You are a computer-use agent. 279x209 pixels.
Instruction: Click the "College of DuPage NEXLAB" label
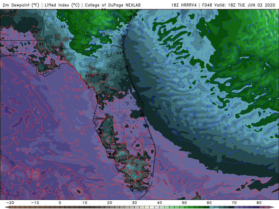(x=113, y=5)
